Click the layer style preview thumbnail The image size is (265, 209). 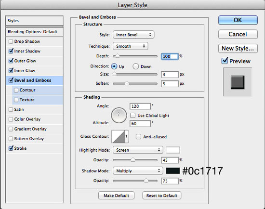click(238, 82)
